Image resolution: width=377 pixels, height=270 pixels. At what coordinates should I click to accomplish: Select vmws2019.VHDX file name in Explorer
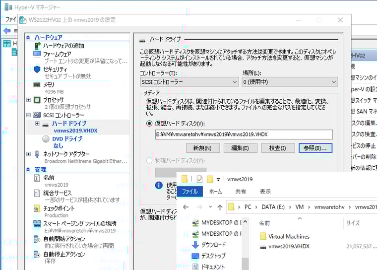(x=289, y=246)
